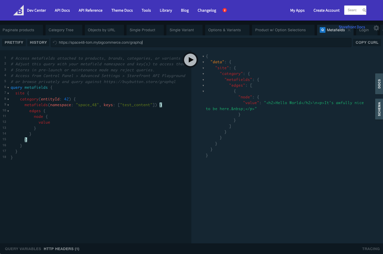Select the Single Product tab
383x254 pixels.
click(145, 30)
